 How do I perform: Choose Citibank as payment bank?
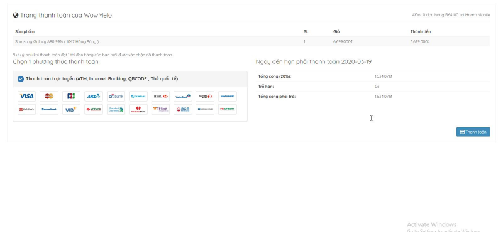(x=116, y=96)
